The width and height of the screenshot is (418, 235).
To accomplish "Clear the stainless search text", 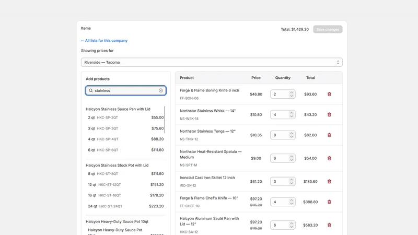I will click(161, 90).
